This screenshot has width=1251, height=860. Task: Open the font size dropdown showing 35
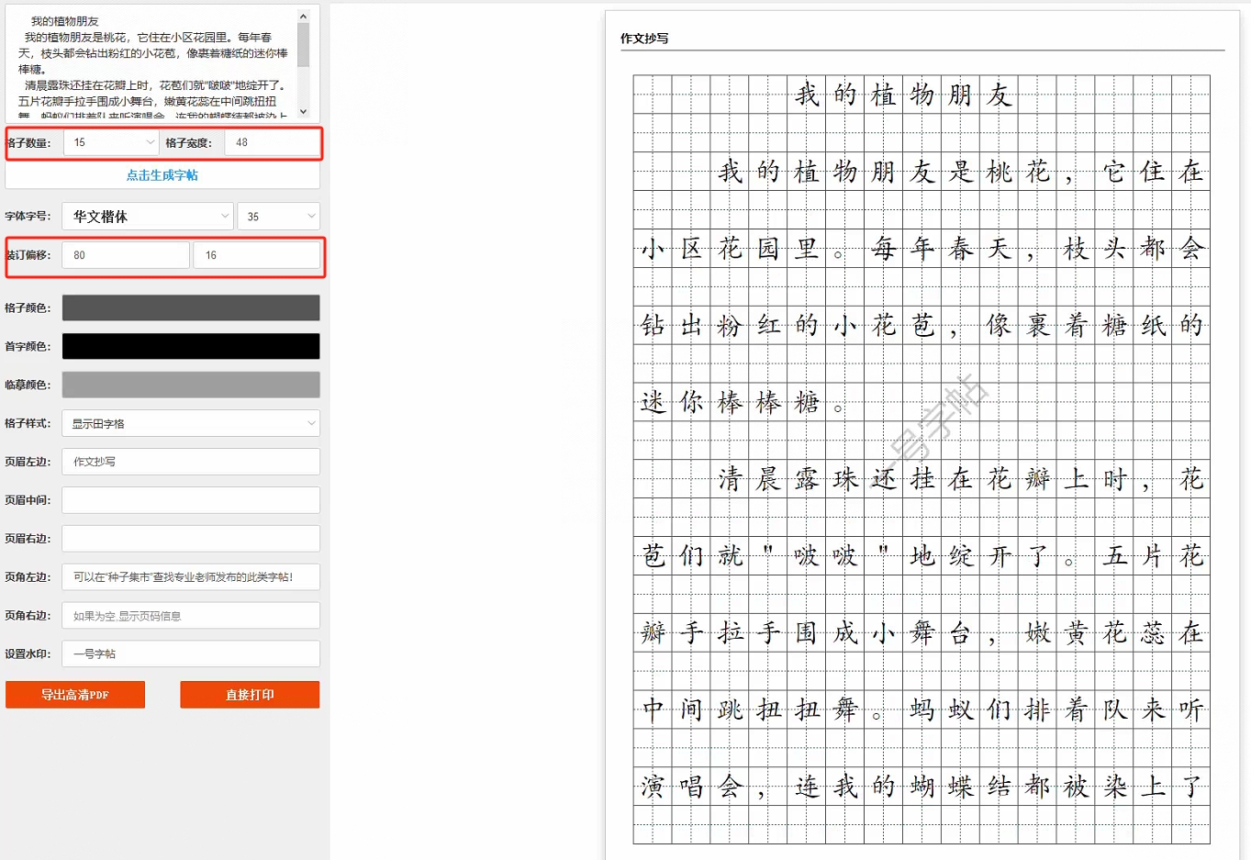pyautogui.click(x=278, y=217)
